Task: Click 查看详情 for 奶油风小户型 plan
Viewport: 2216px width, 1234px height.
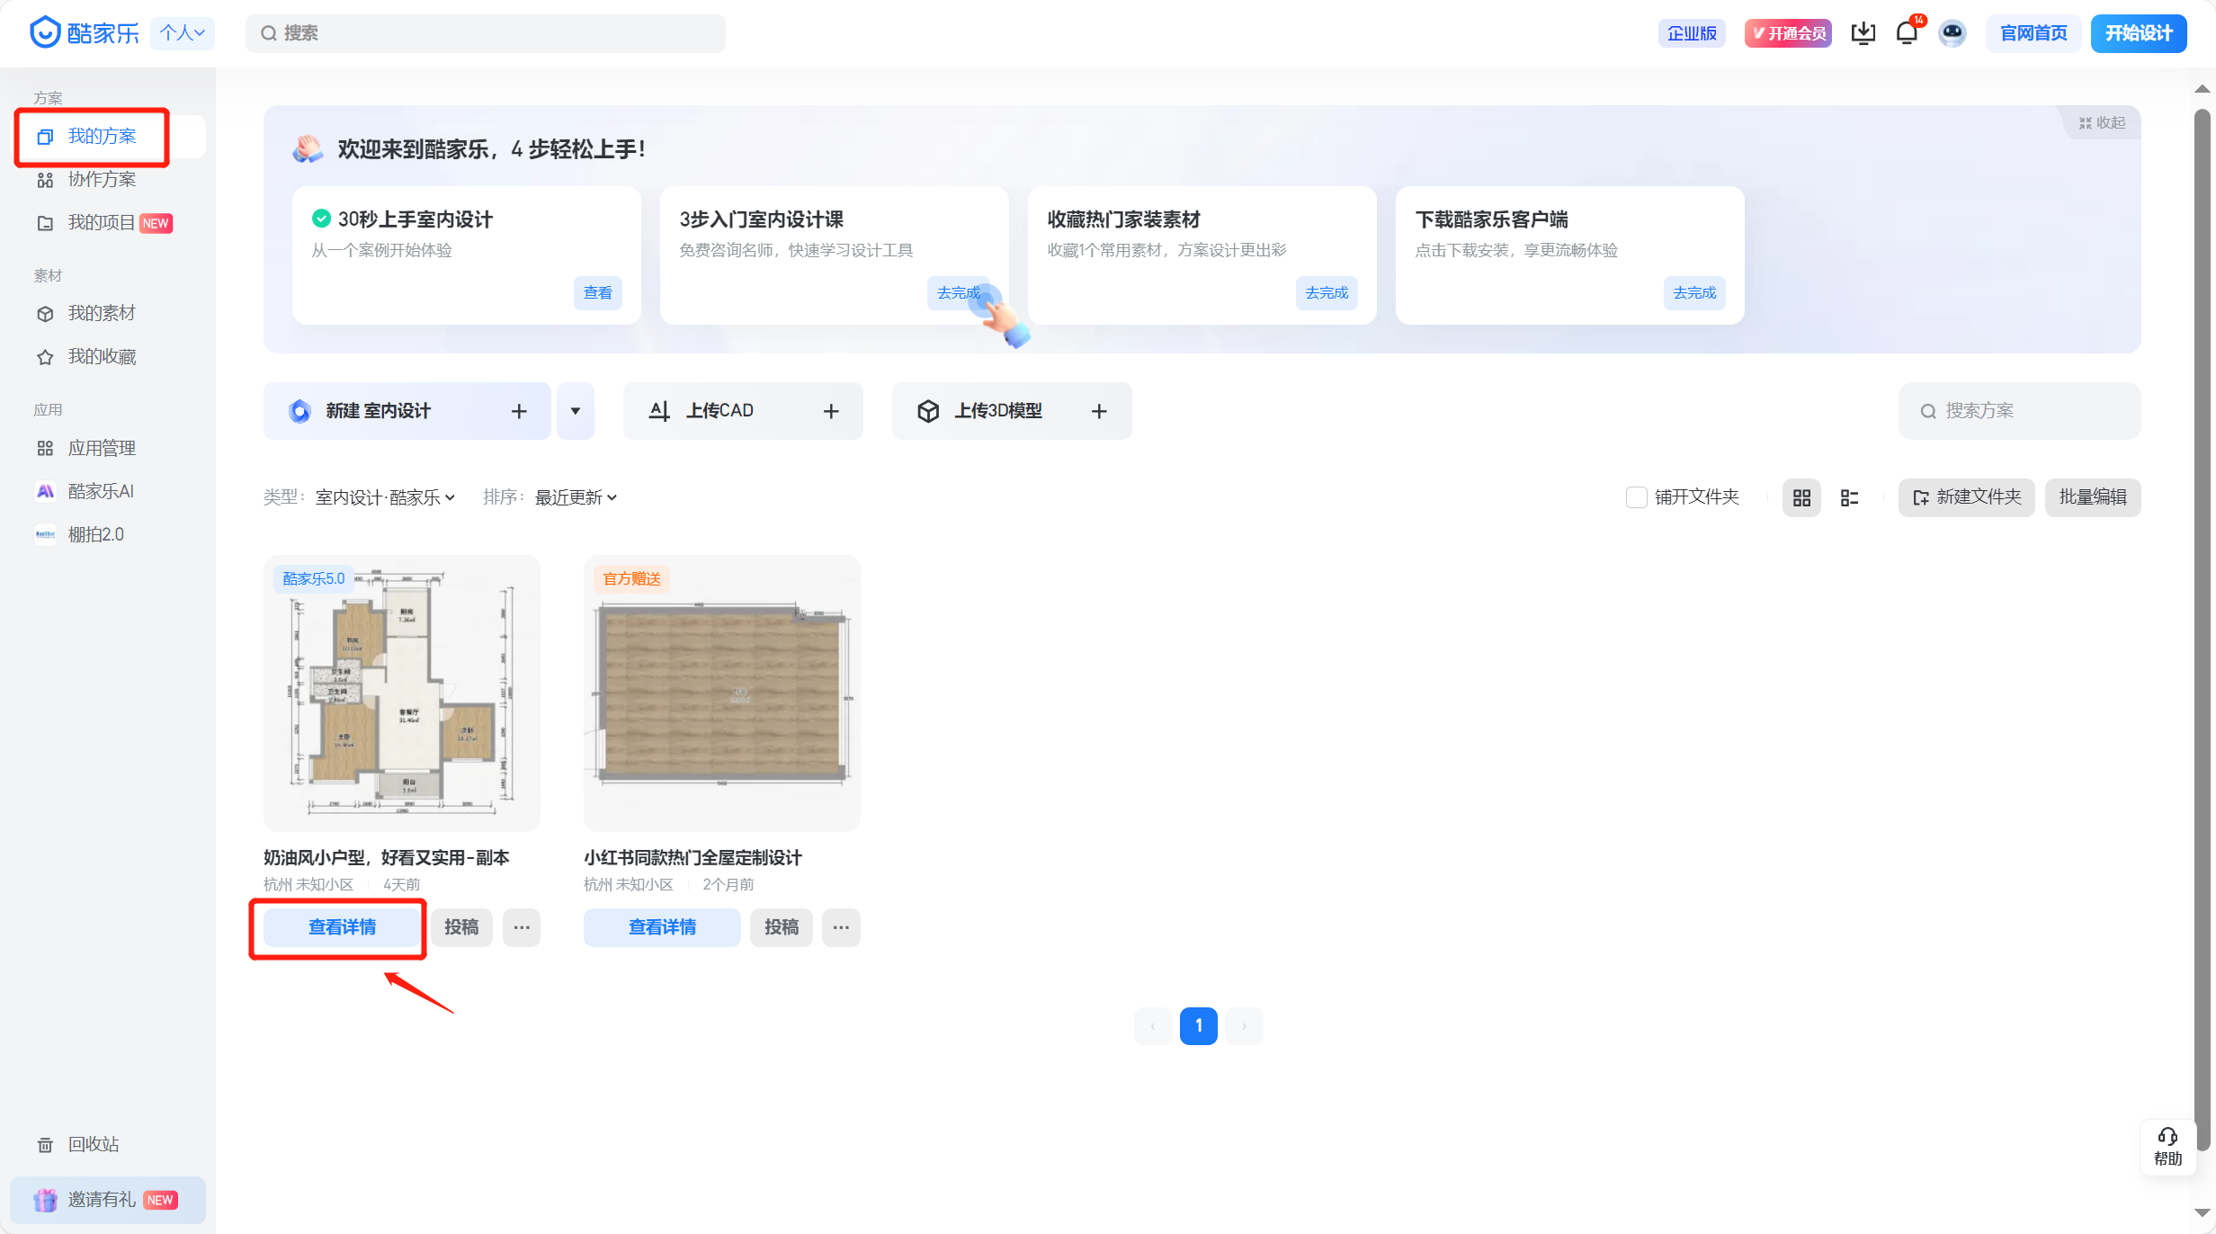Action: click(x=342, y=927)
